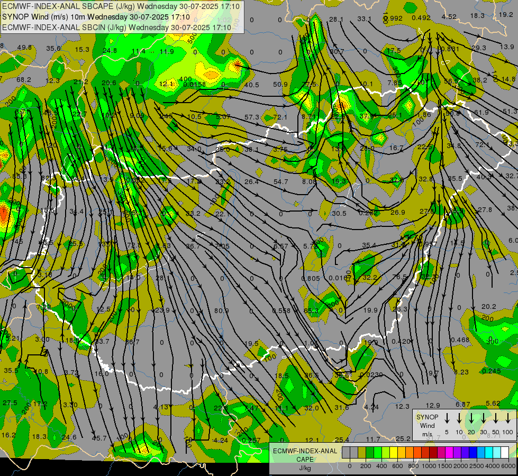
Task: Click the map value '54.7'
Action: (x=281, y=182)
